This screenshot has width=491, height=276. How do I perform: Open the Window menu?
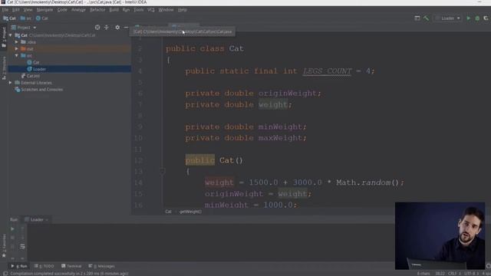click(x=166, y=10)
